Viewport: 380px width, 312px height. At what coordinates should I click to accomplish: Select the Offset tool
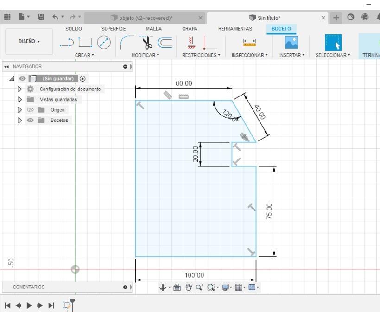pyautogui.click(x=165, y=43)
